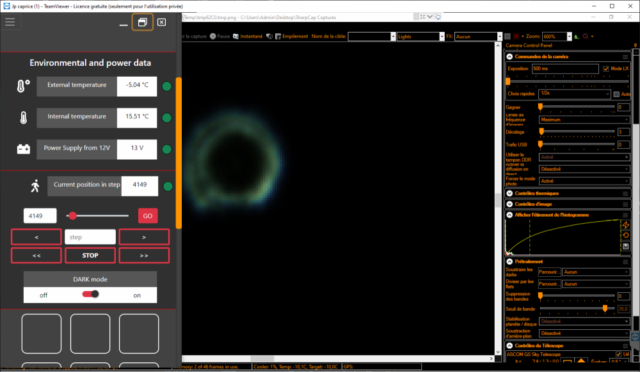Enable the Auto exposure checkbox
This screenshot has height=372, width=640.
point(616,94)
